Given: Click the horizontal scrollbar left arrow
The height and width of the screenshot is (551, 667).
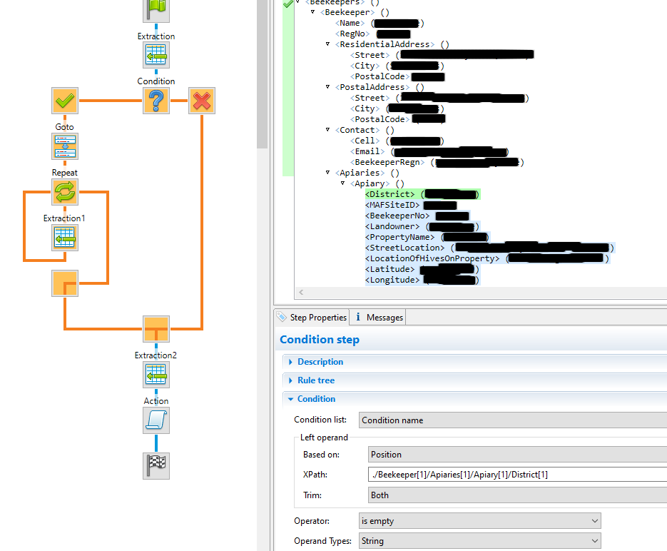Looking at the screenshot, I should point(301,292).
